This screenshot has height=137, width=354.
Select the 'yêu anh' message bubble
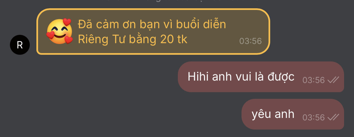[x=293, y=114]
